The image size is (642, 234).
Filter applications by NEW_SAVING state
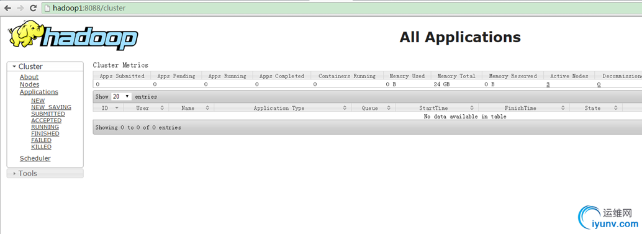(51, 107)
